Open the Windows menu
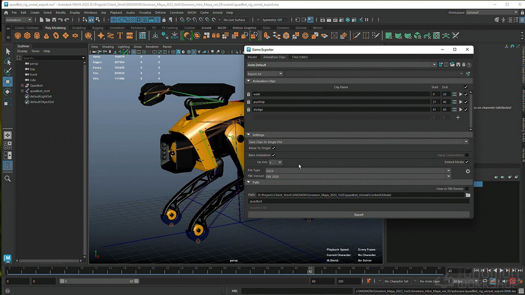This screenshot has width=525, height=295. pos(91,13)
